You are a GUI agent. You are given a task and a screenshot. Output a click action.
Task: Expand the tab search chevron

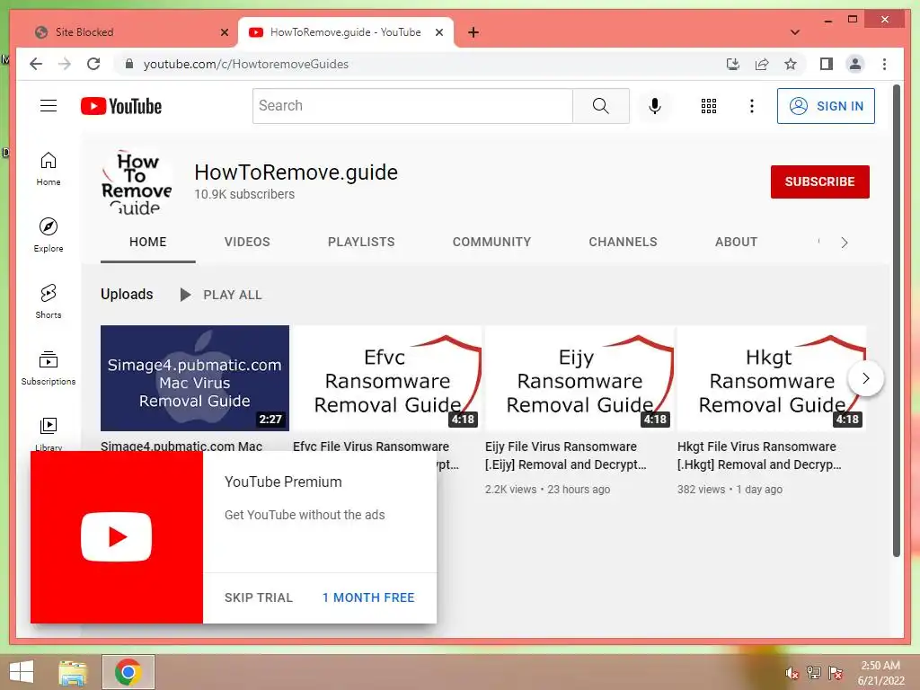795,32
